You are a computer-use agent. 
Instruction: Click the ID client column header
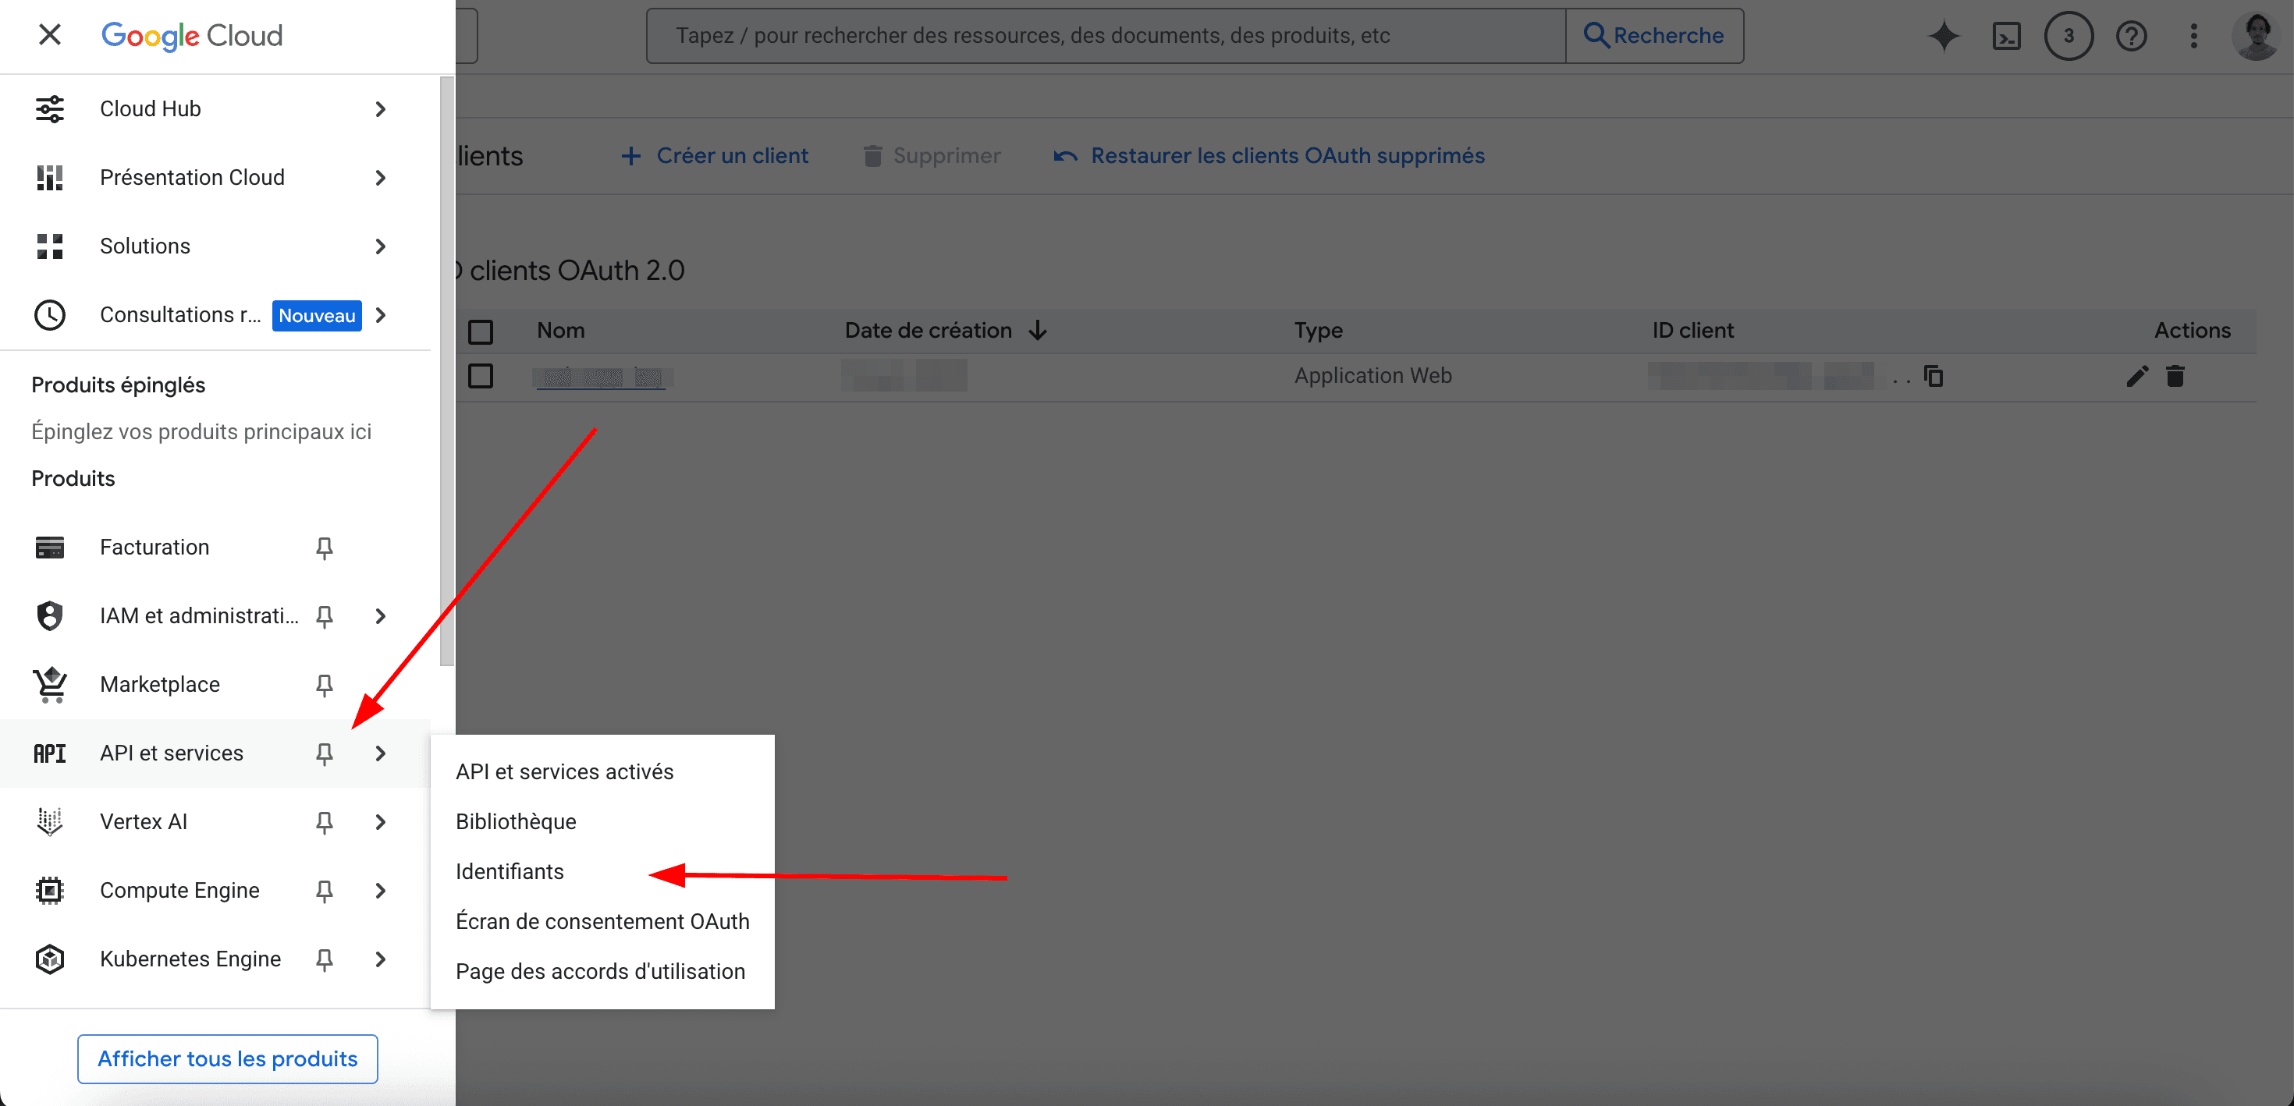(x=1693, y=331)
